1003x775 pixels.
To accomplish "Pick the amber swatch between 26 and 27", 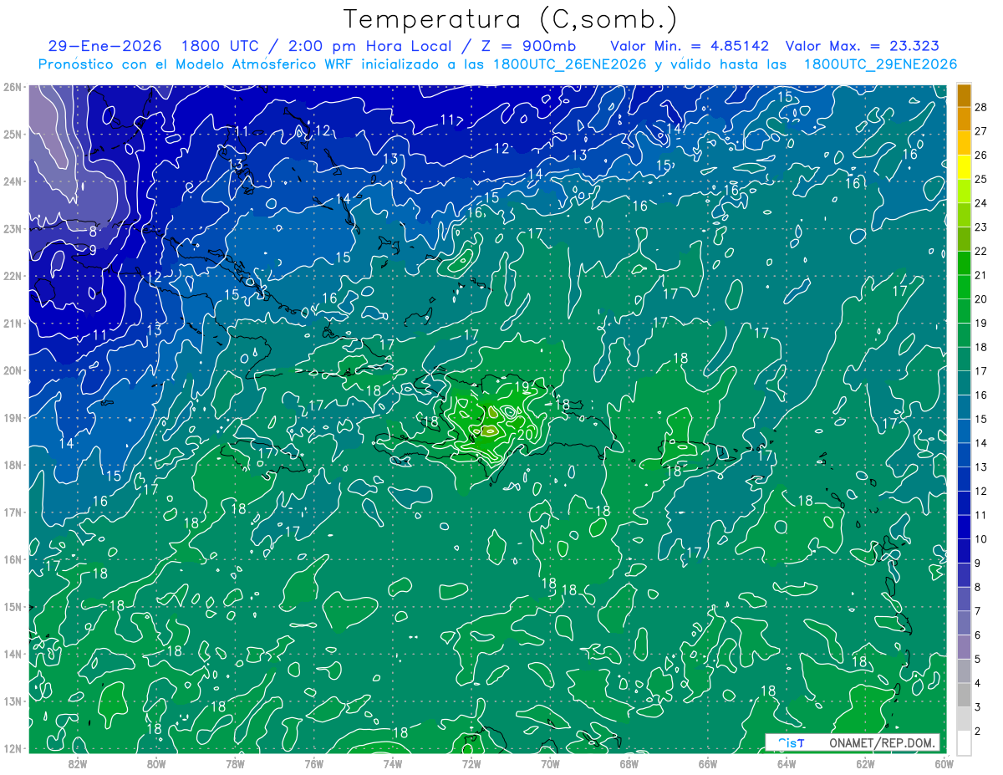I will coord(964,143).
